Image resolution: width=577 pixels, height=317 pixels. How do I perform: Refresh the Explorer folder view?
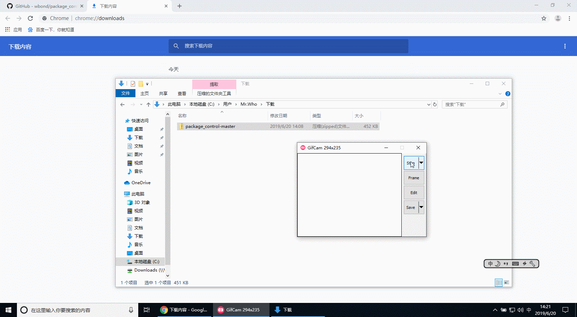[x=435, y=105]
